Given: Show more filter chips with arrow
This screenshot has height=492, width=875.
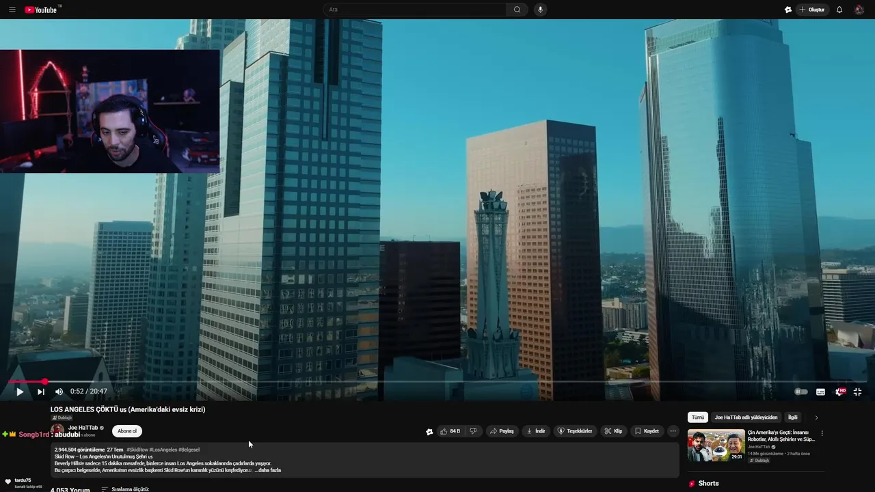Looking at the screenshot, I should coord(816,417).
